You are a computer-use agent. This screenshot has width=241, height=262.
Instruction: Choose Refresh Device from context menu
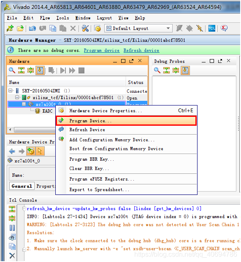(126, 130)
